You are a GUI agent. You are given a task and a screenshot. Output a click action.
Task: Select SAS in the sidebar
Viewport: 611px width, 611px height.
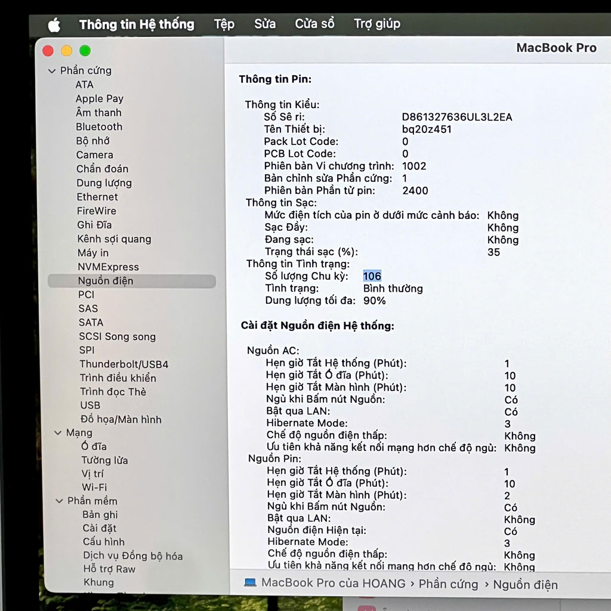coord(88,308)
